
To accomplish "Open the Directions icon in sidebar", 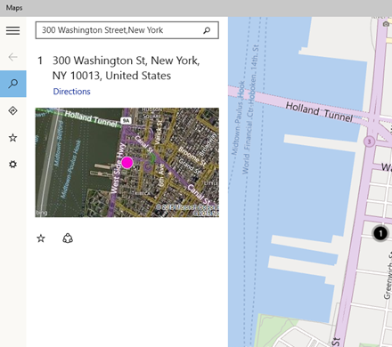I will coord(12,110).
